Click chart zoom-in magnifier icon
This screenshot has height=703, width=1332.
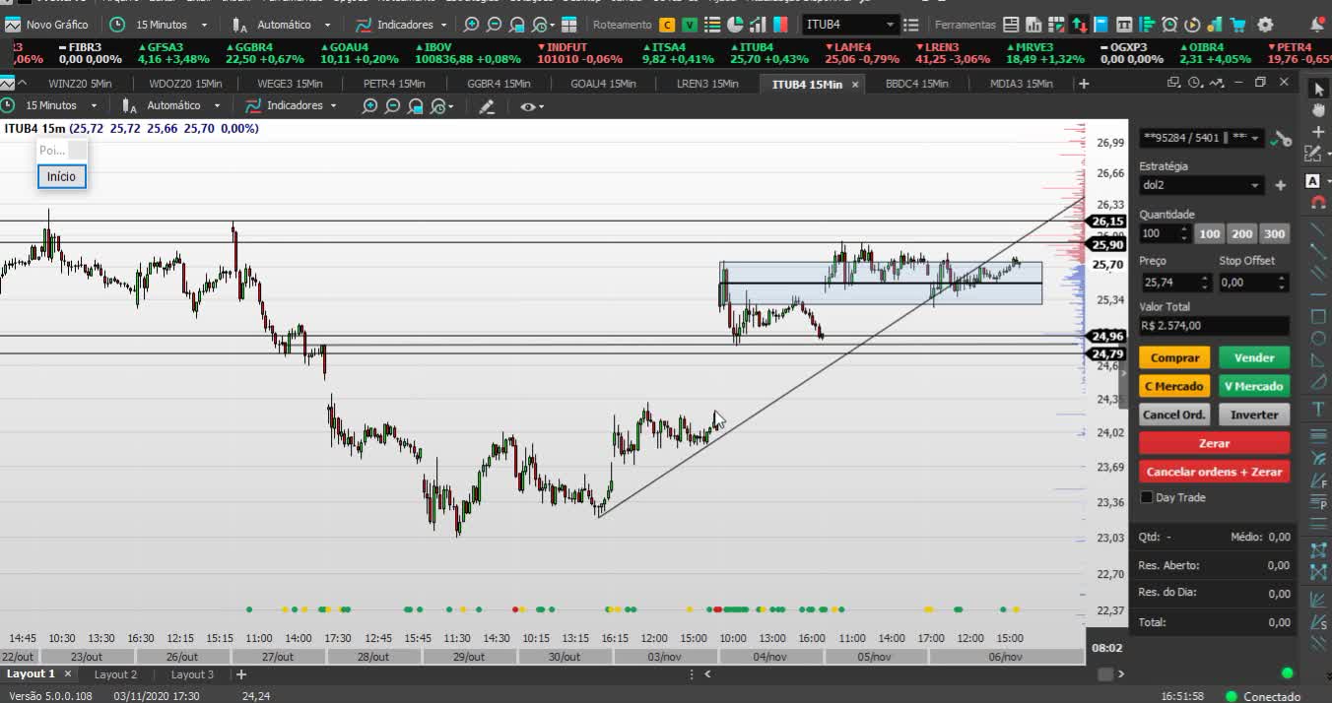click(369, 105)
